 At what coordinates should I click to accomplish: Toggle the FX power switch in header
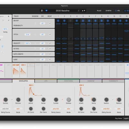pyautogui.click(x=116, y=11)
